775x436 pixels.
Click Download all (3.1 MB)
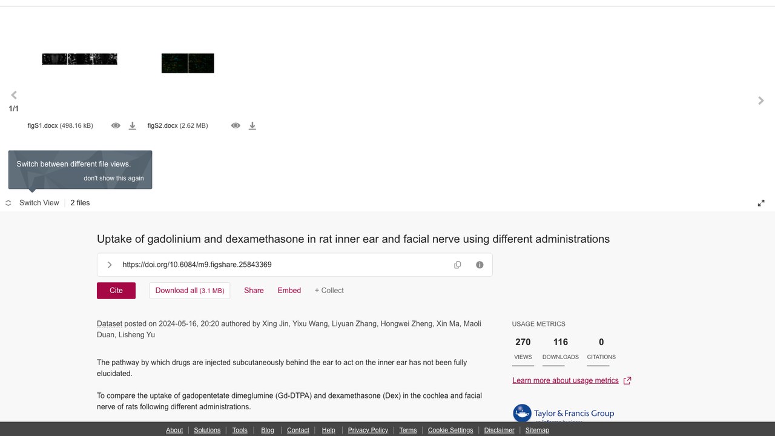click(190, 291)
